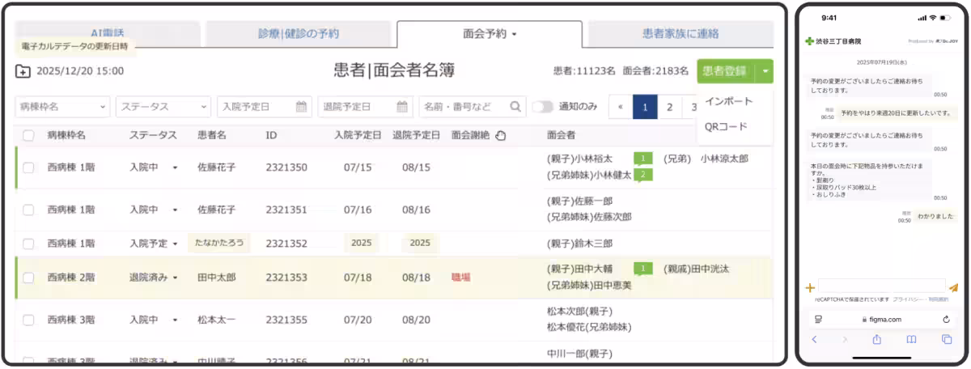Tap the share icon in mobile browser
Screen dimensions: 971x369
tap(876, 340)
